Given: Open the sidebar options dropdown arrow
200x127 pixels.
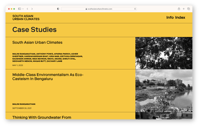Looking at the screenshot, I should [23, 9].
